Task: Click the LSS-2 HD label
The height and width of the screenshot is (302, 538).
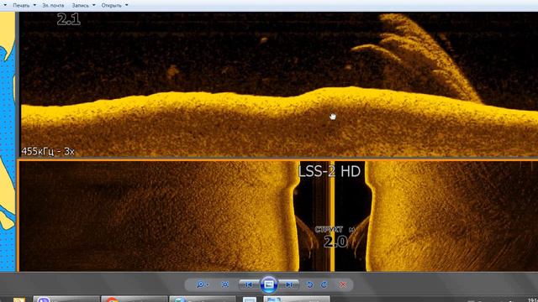Action: coord(329,171)
